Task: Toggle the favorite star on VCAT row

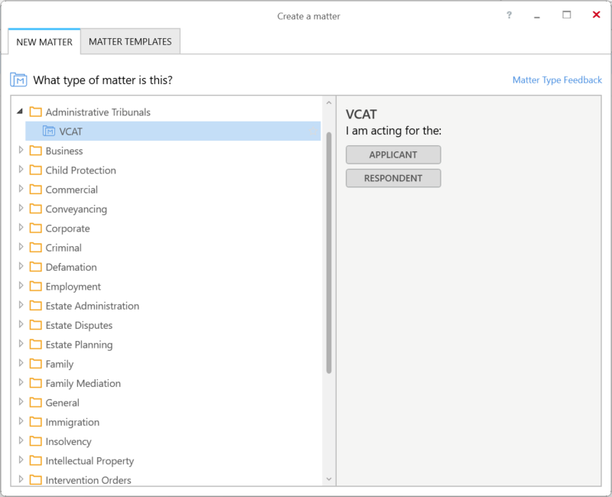Action: 313,132
